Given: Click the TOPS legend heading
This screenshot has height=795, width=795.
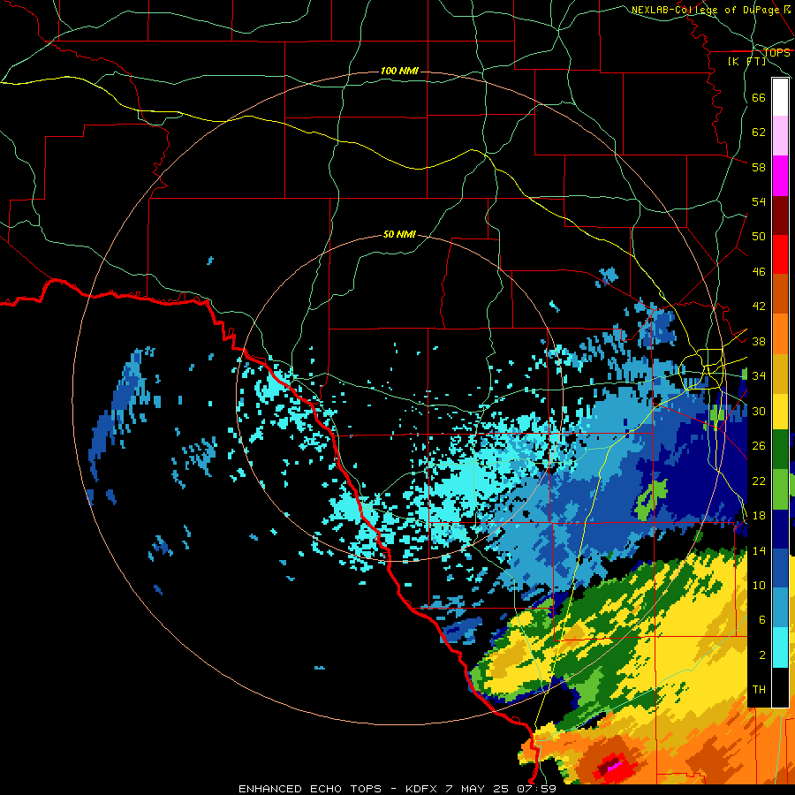Looking at the screenshot, I should click(776, 52).
